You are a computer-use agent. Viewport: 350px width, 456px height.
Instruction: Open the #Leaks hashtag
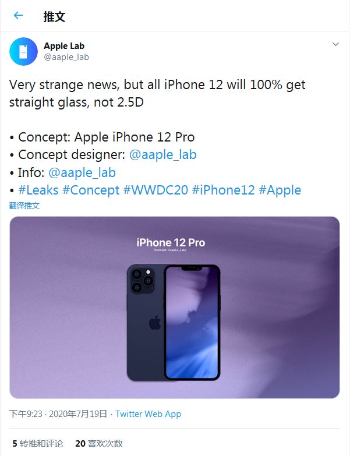(x=38, y=190)
